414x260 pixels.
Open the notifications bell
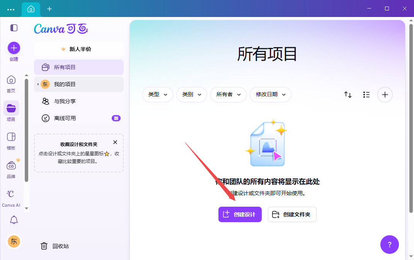click(x=14, y=220)
